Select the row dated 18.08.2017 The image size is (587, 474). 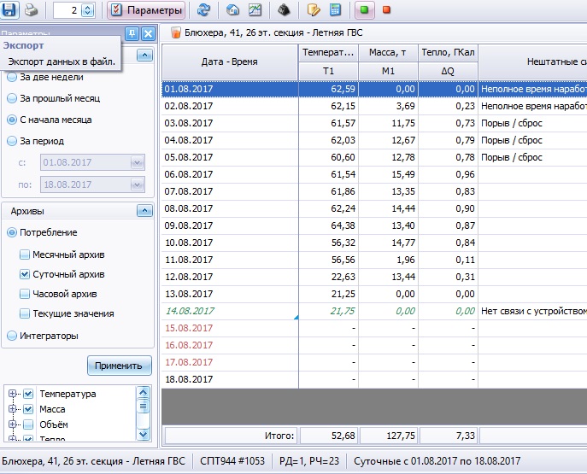click(x=374, y=379)
